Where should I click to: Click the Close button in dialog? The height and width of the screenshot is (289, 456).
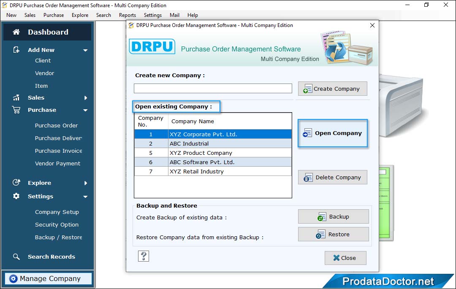345,258
